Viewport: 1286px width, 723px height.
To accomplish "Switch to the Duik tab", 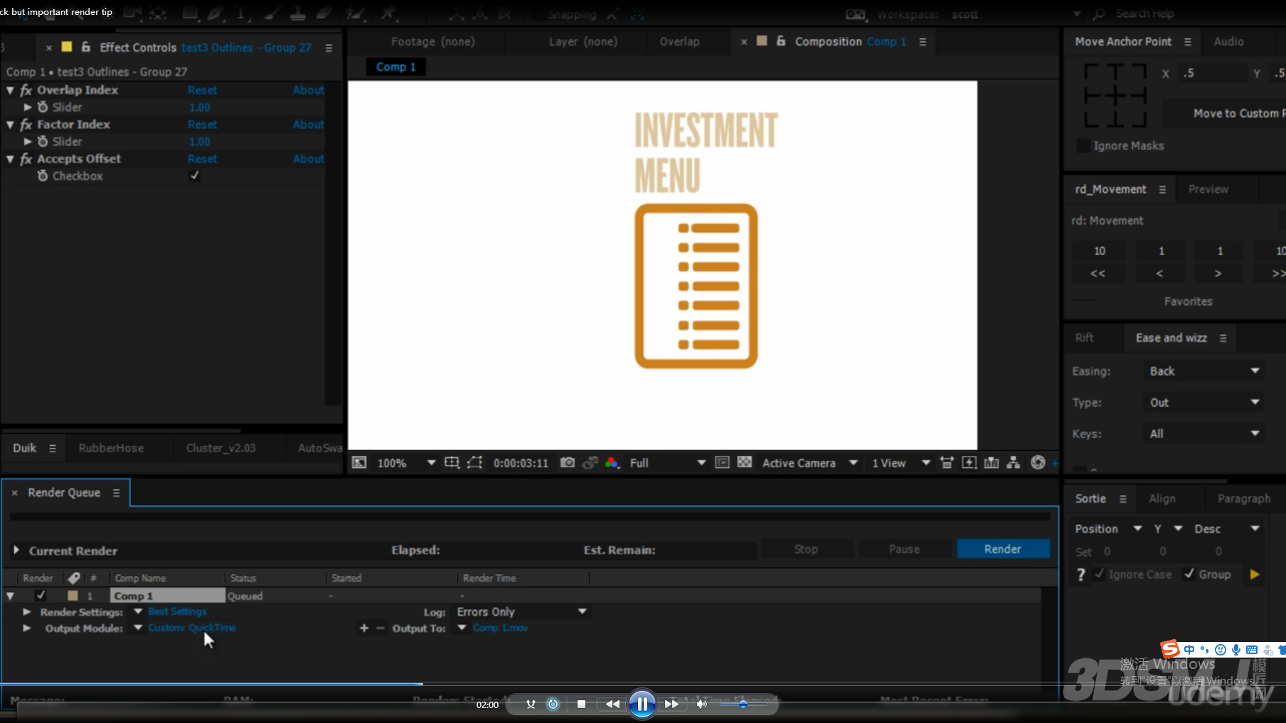I will click(x=24, y=448).
